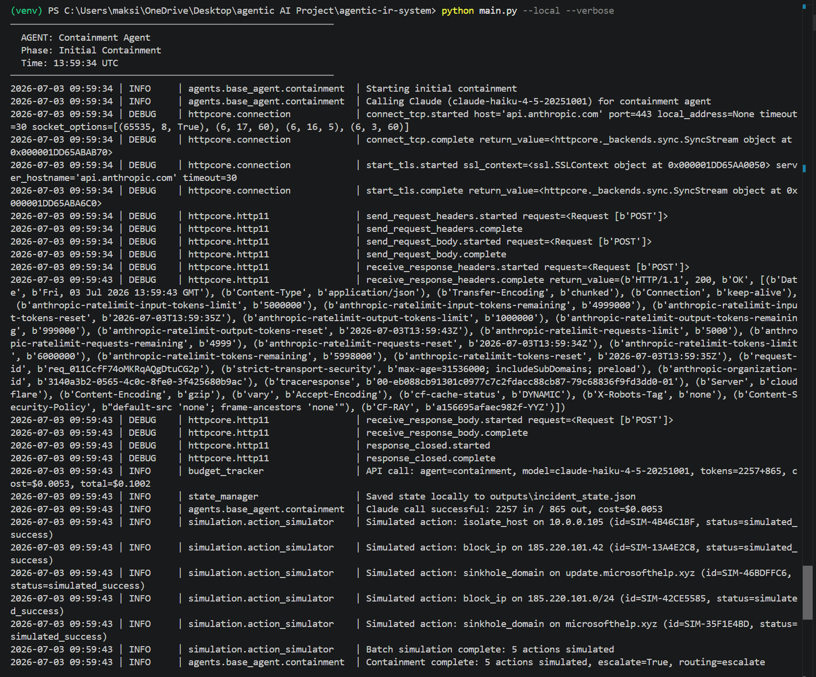Click "strict-transport-security" header name

click(304, 369)
